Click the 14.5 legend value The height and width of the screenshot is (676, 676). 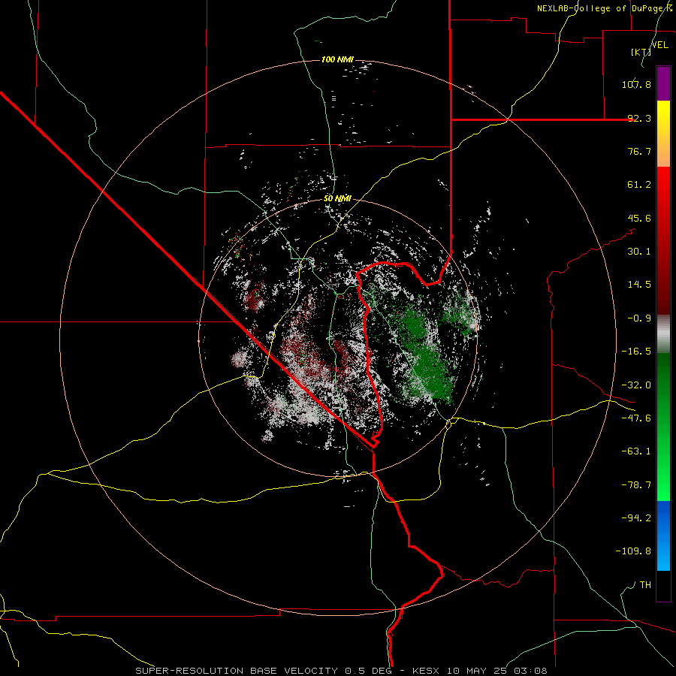click(x=639, y=285)
